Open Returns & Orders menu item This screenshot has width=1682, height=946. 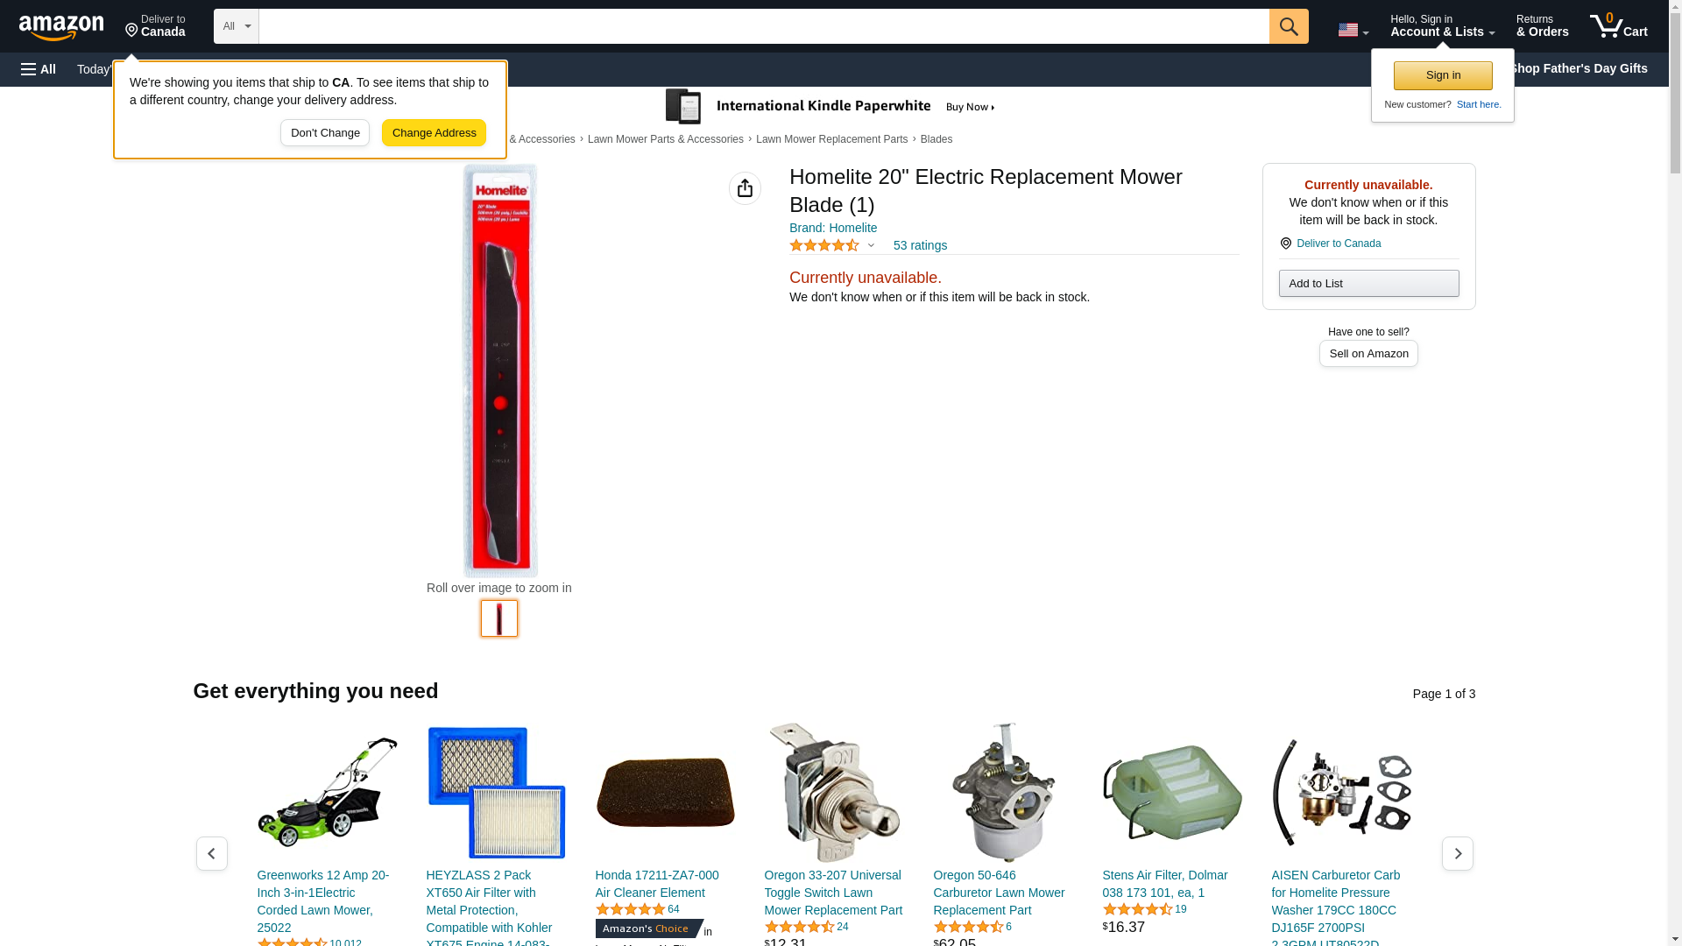[x=1542, y=26]
